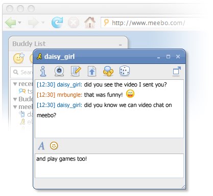Screen dimensions: 213x196
Task: Close the daisy_girl chat window
Action: tap(178, 56)
